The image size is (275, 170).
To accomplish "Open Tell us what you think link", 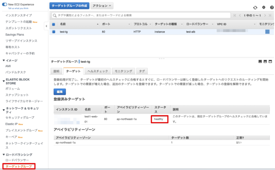I will [x=18, y=8].
